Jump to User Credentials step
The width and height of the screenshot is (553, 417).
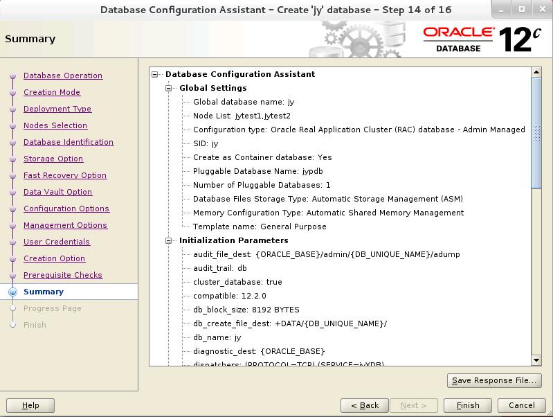pyautogui.click(x=57, y=242)
